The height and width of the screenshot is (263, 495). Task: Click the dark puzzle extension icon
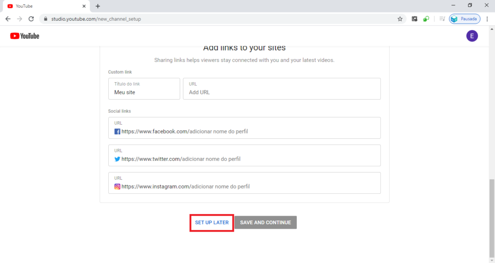[x=414, y=19]
